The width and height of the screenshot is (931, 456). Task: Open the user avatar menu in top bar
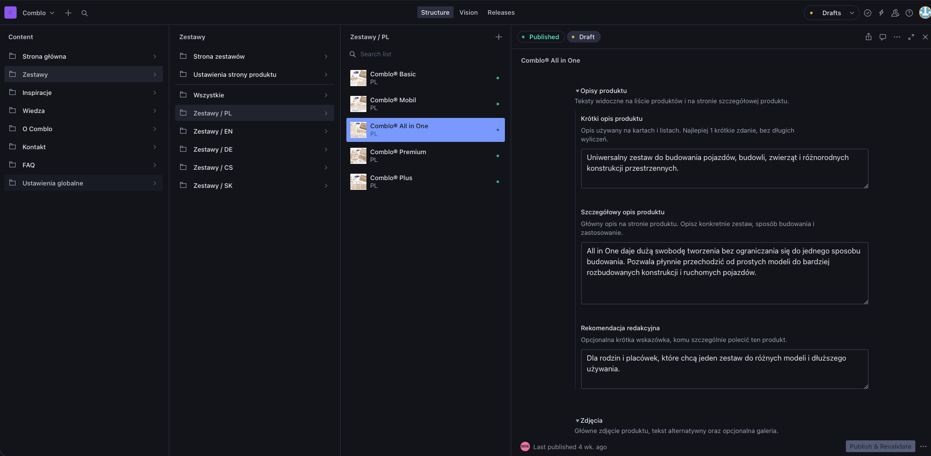click(925, 13)
